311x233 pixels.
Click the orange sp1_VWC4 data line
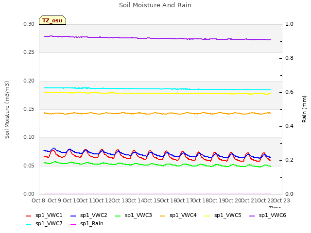coord(156,113)
